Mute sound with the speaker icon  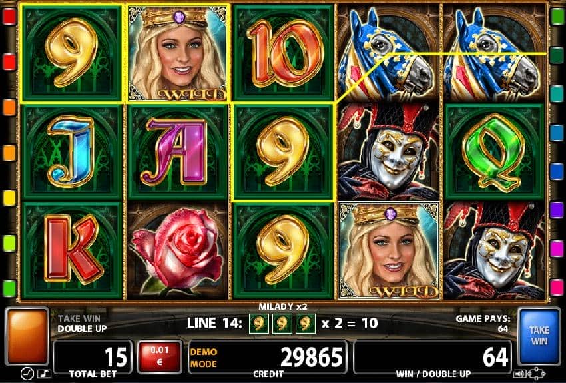tap(521, 374)
